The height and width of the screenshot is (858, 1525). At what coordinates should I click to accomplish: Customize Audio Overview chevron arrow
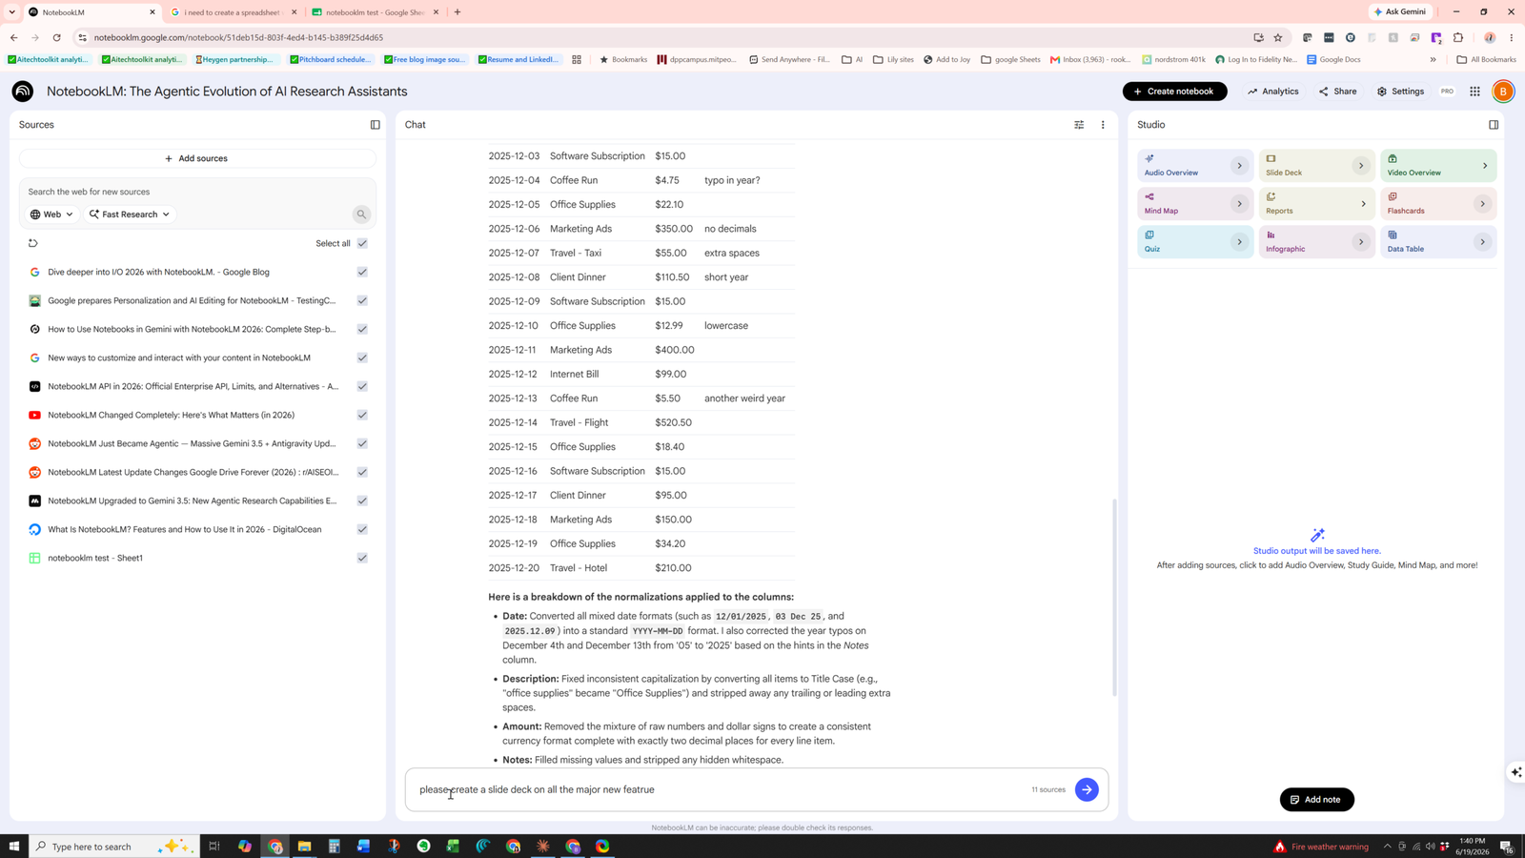[x=1239, y=166]
